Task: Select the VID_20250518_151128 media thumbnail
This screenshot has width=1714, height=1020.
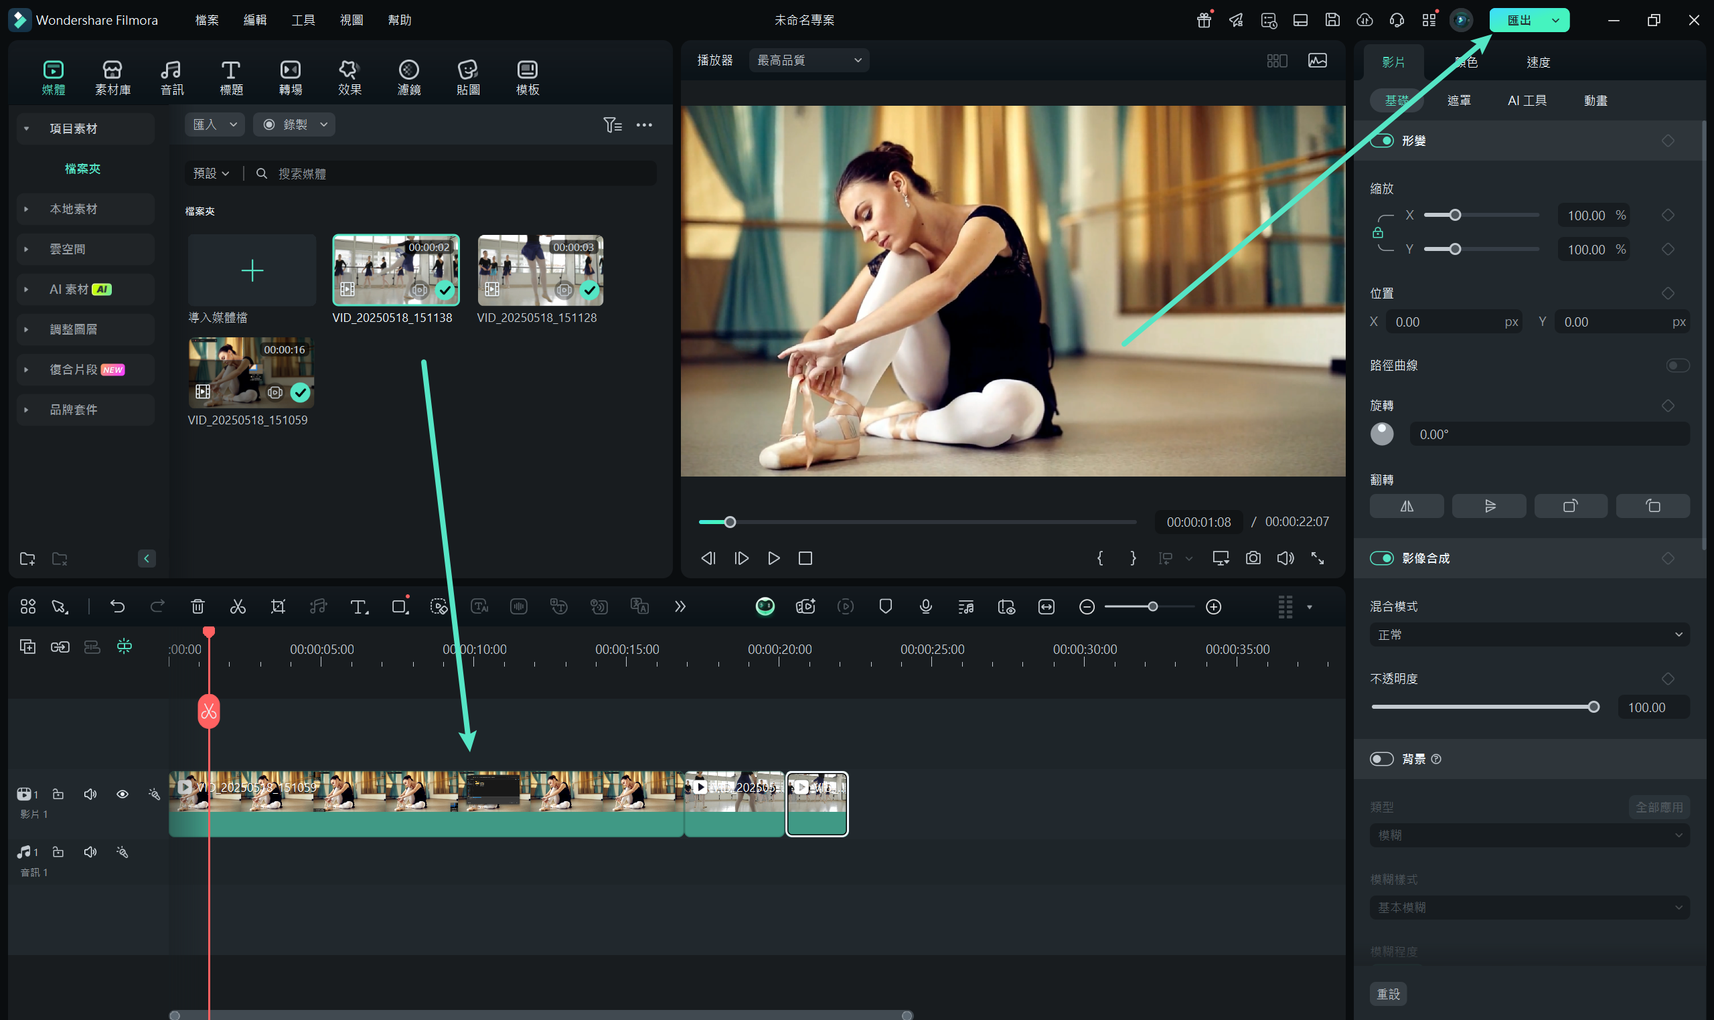Action: click(x=540, y=270)
